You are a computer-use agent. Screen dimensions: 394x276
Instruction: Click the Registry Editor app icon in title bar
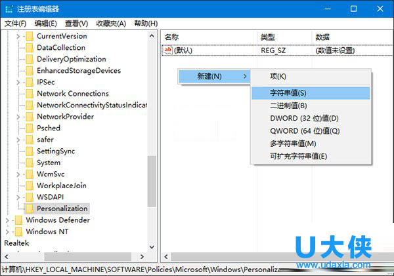[x=9, y=9]
